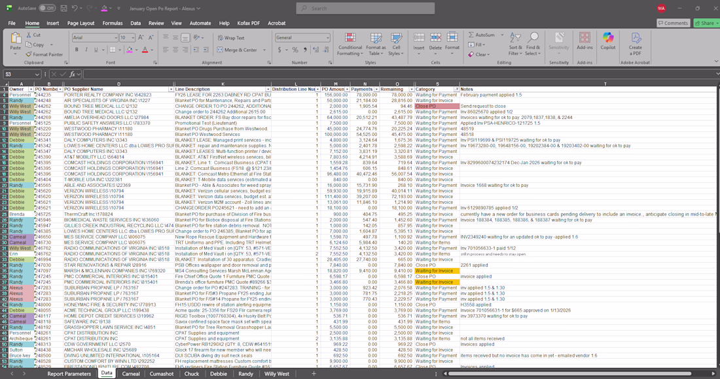Open the PO Supplier Name filter dropdown
This screenshot has height=379, width=720.
171,90
